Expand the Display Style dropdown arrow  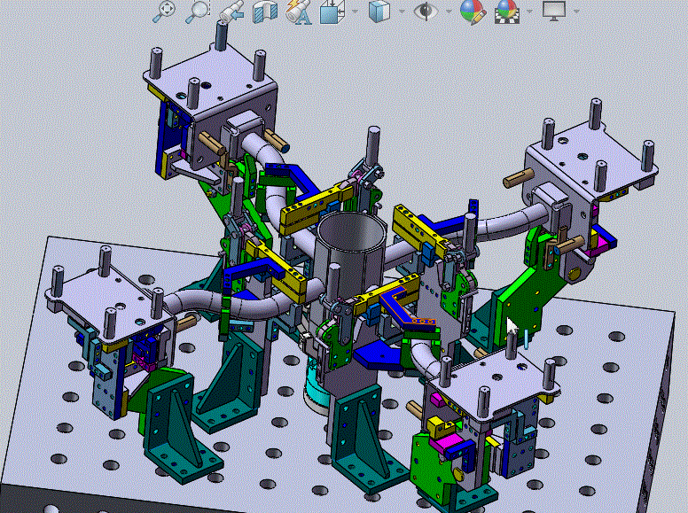[x=402, y=12]
